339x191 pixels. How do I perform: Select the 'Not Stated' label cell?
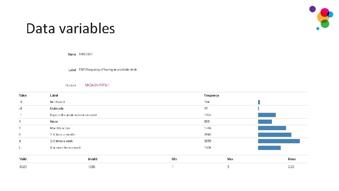coord(57,102)
